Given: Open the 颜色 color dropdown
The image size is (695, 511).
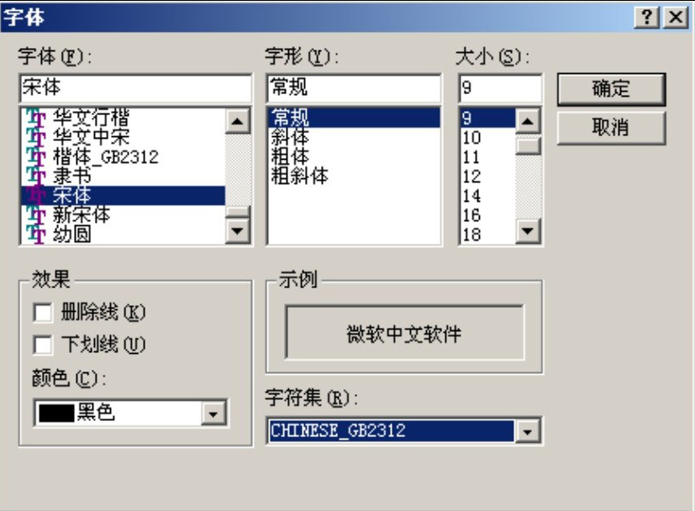Looking at the screenshot, I should click(213, 414).
